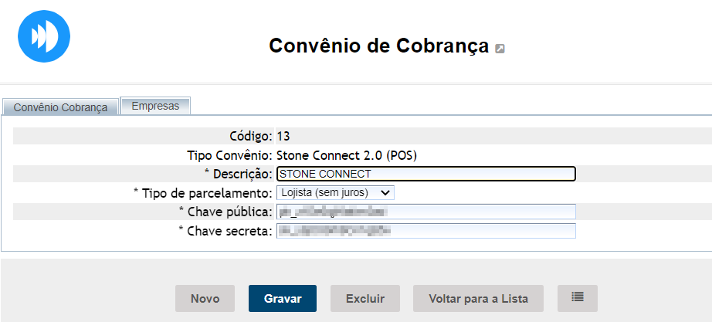
Task: Expand the Tipo de parcelamento dropdown
Action: (x=336, y=192)
